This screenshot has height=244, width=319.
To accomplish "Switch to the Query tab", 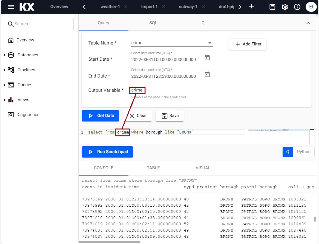I will pyautogui.click(x=103, y=23).
